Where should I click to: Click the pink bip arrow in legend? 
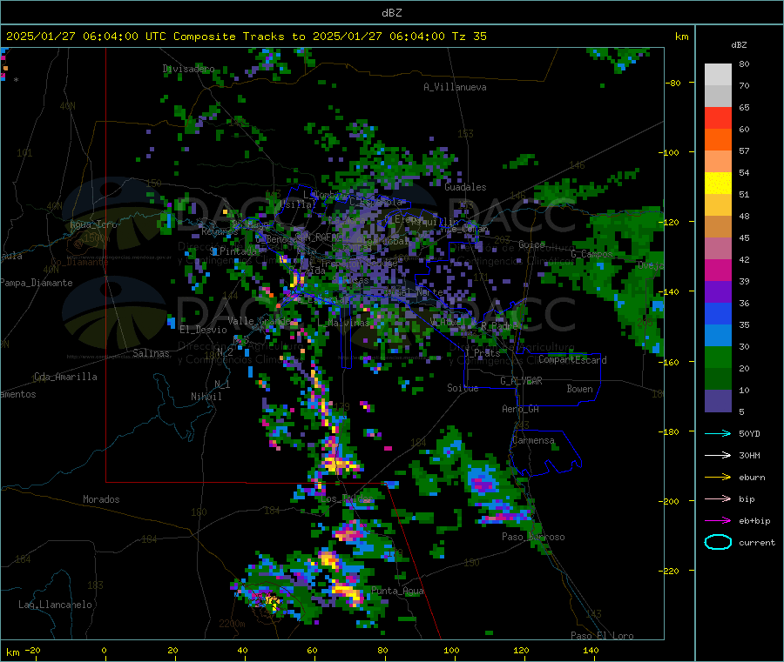718,498
